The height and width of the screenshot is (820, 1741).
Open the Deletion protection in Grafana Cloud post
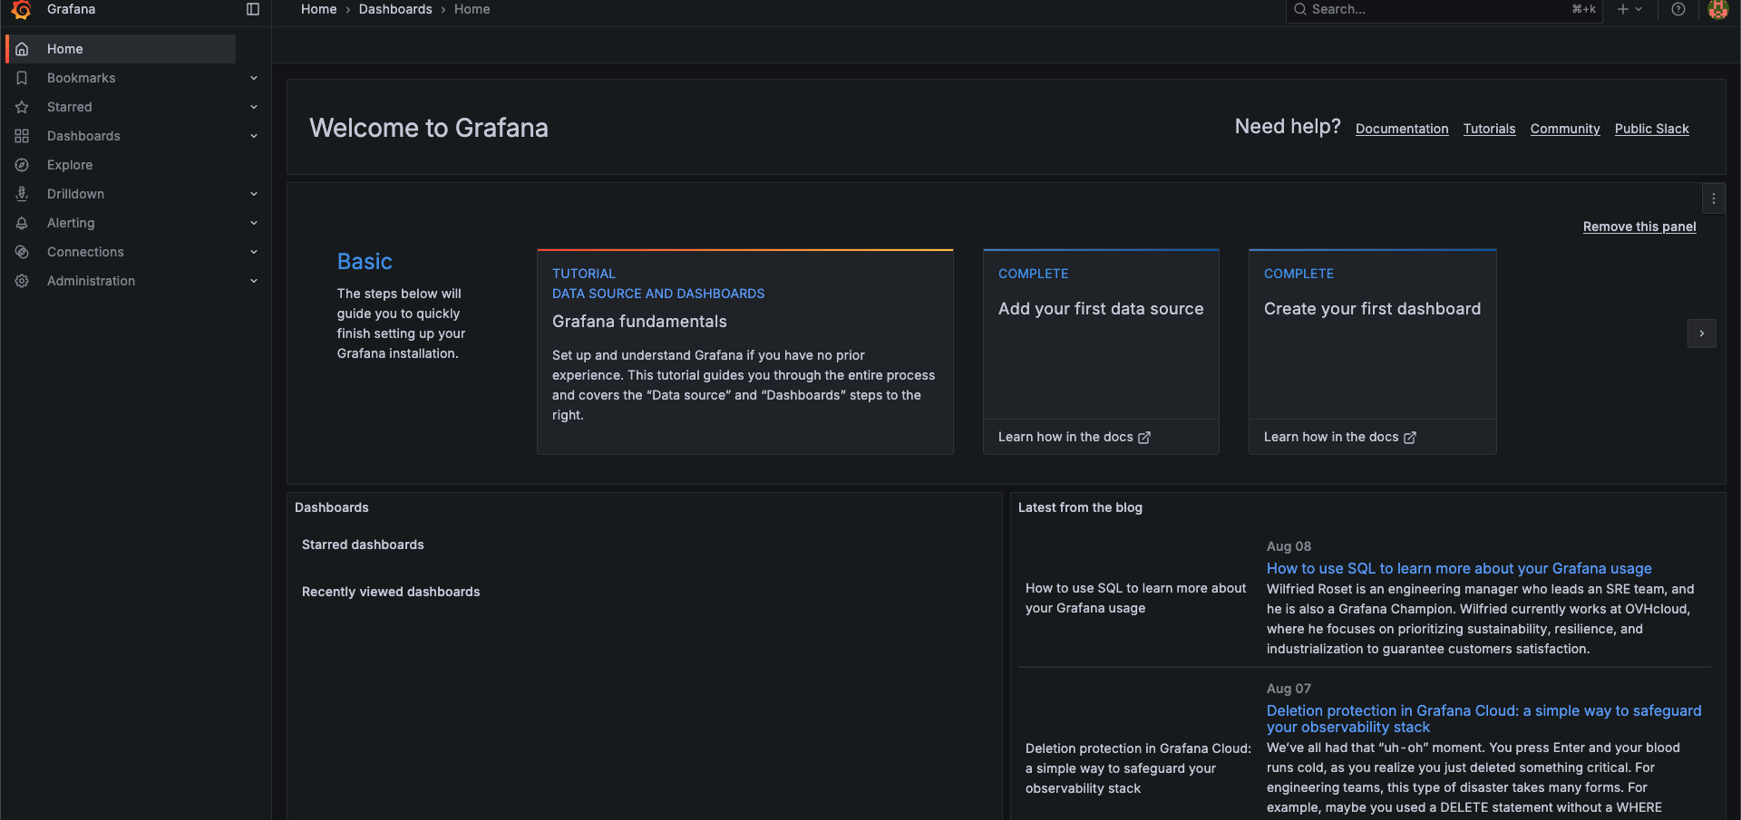pyautogui.click(x=1483, y=719)
